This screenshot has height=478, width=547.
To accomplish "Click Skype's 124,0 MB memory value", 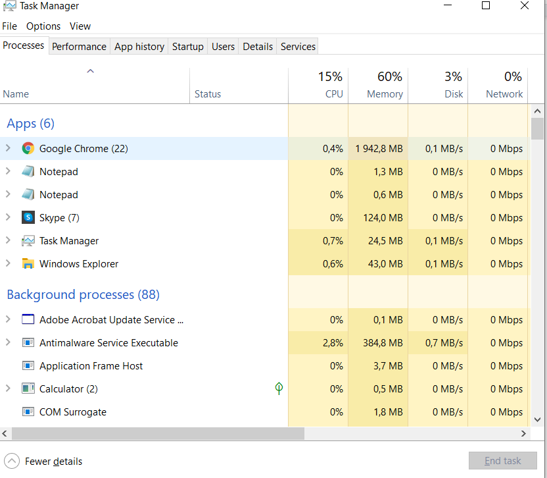I will [383, 218].
